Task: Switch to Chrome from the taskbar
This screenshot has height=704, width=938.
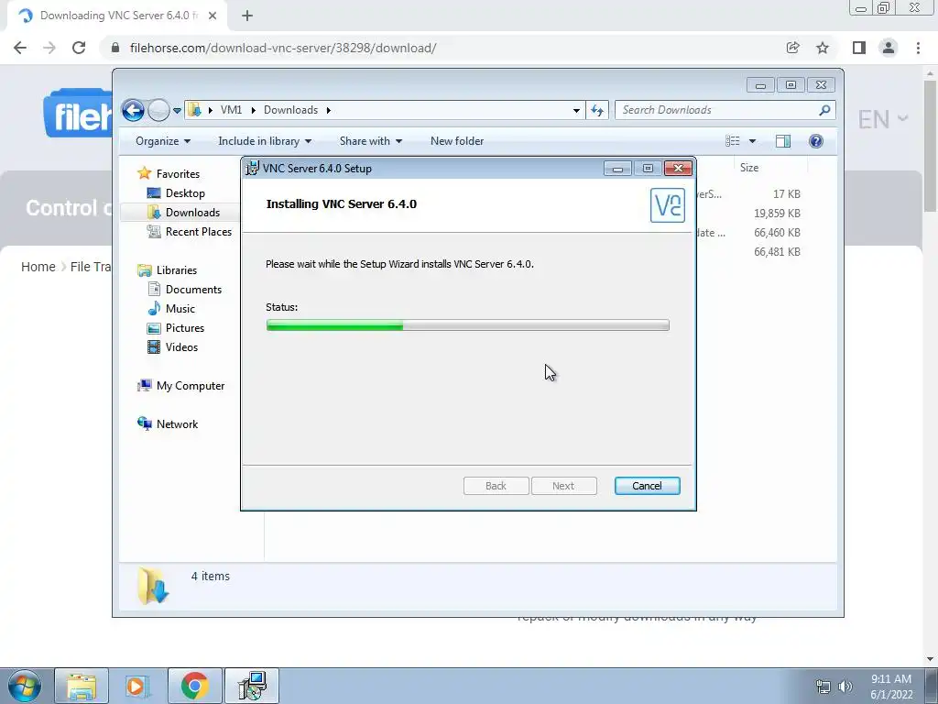Action: pos(194,686)
